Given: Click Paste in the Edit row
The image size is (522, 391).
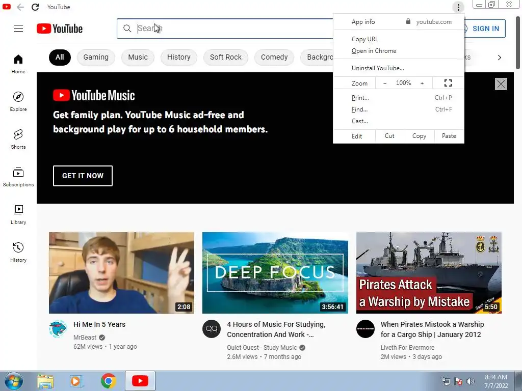Looking at the screenshot, I should click(x=449, y=136).
